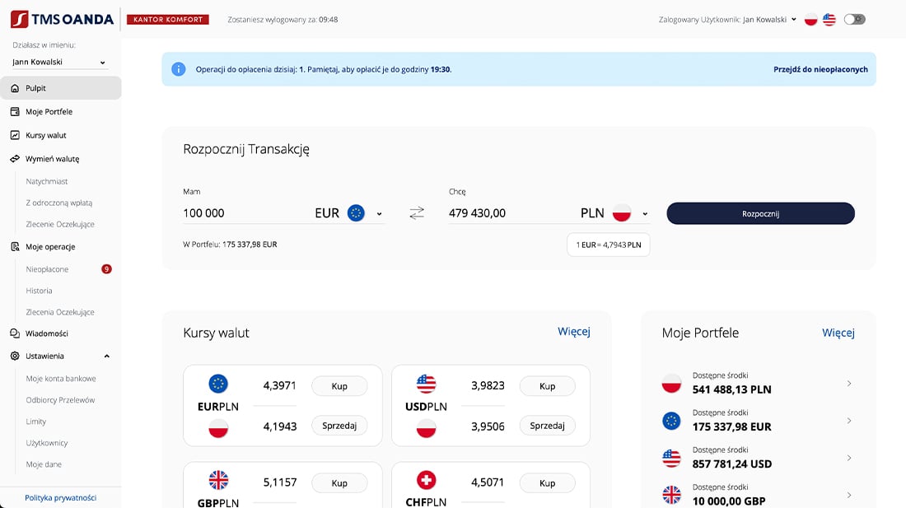Image resolution: width=906 pixels, height=508 pixels.
Task: Follow the Przejdź do nieopłaconych link
Action: point(820,70)
